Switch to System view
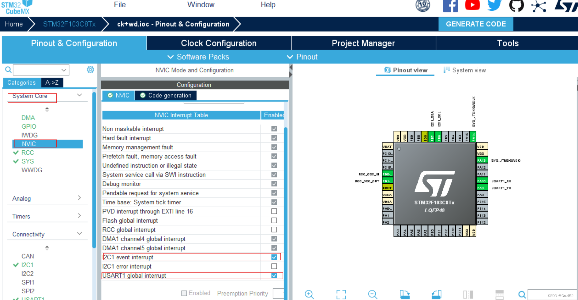 click(465, 70)
